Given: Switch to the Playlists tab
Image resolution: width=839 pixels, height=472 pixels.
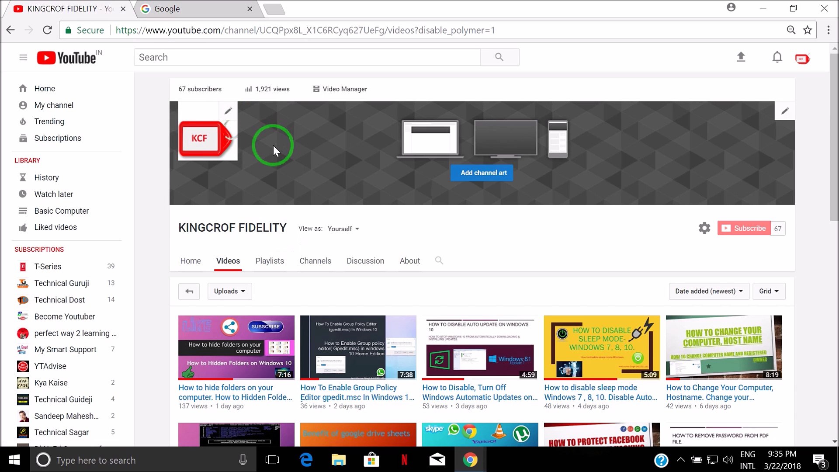Looking at the screenshot, I should point(269,260).
